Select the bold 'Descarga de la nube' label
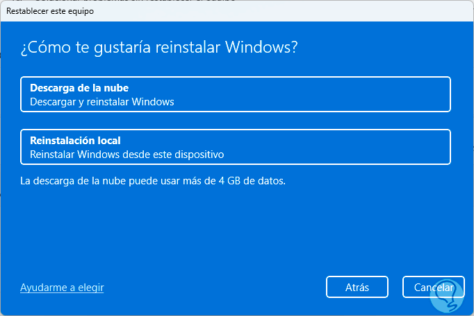The height and width of the screenshot is (316, 474). click(x=79, y=88)
